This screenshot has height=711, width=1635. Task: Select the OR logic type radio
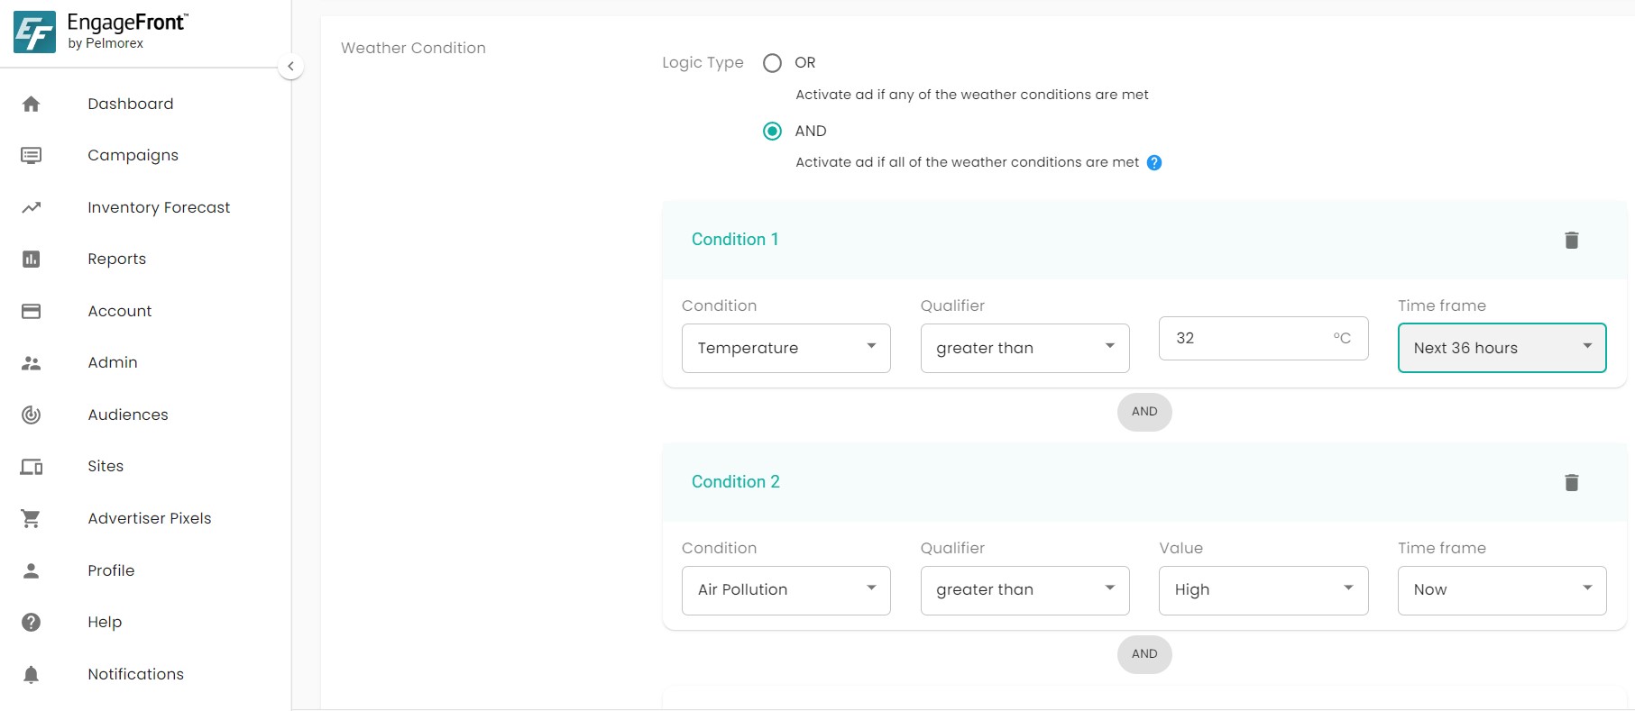coord(772,63)
